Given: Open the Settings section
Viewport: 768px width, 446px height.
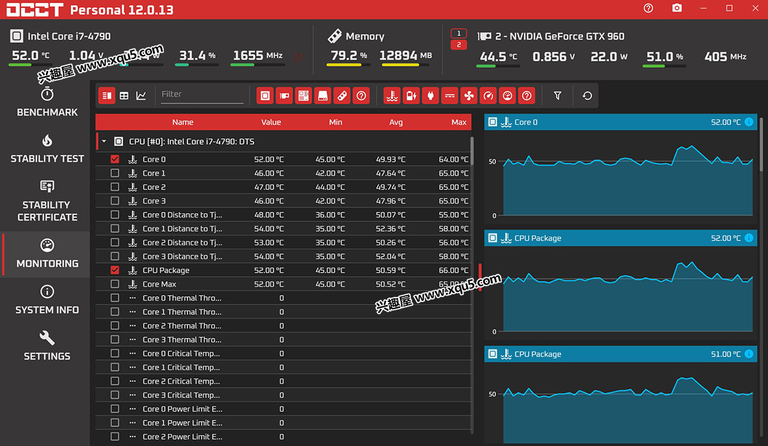Looking at the screenshot, I should click(47, 347).
